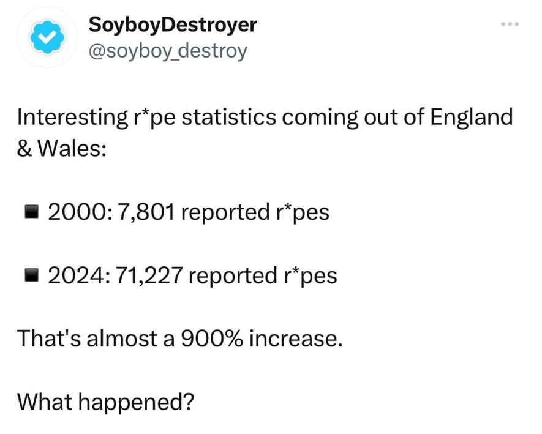Click the "& Wales:" text
Viewport: 542px width, 434px height.
coord(61,149)
